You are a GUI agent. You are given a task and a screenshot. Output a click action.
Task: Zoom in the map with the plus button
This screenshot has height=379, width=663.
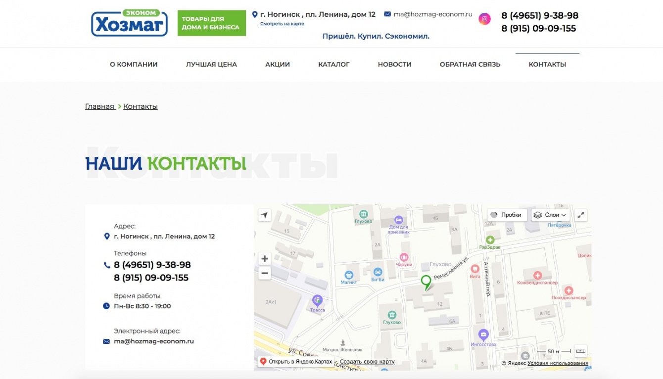pyautogui.click(x=265, y=259)
